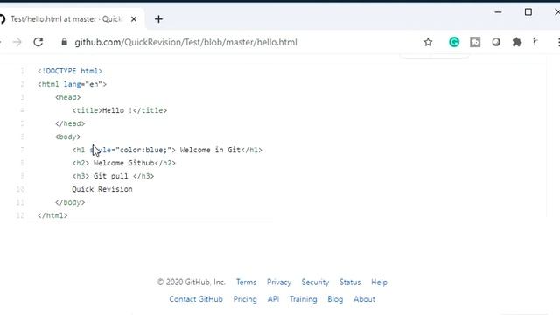Viewport: 560px width, 315px height.
Task: Click the round grey extension icon
Action: point(496,42)
